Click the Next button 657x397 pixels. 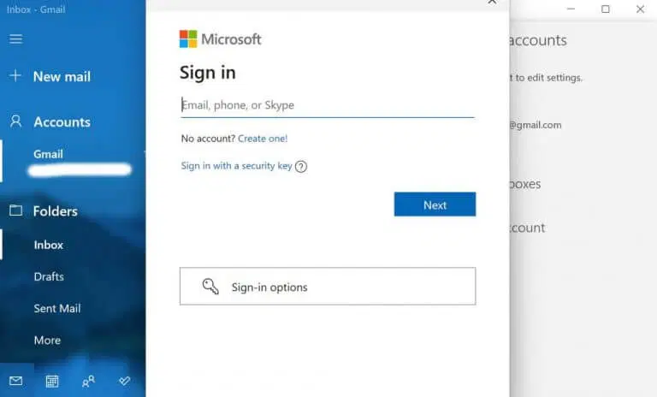pyautogui.click(x=435, y=204)
